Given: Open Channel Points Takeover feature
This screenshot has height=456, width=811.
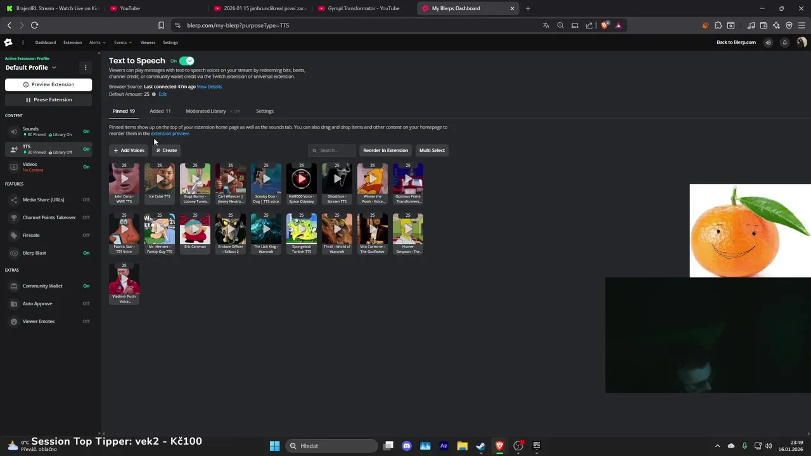Looking at the screenshot, I should point(48,217).
